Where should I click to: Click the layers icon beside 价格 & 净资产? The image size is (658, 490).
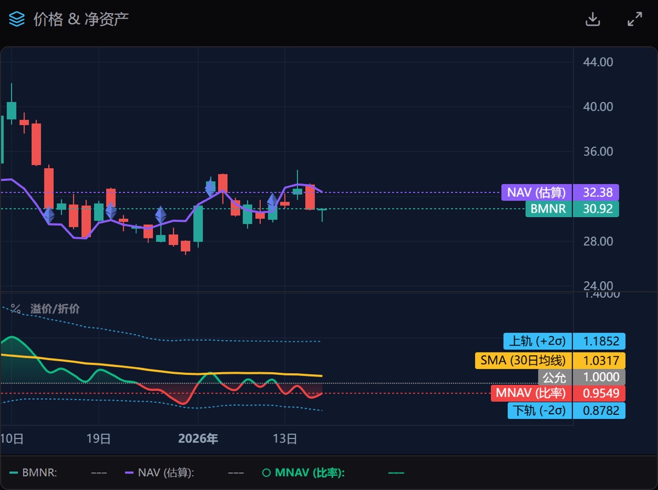point(17,19)
